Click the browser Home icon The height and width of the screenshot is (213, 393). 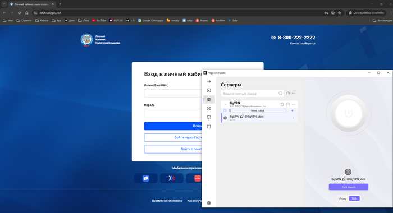(27, 13)
